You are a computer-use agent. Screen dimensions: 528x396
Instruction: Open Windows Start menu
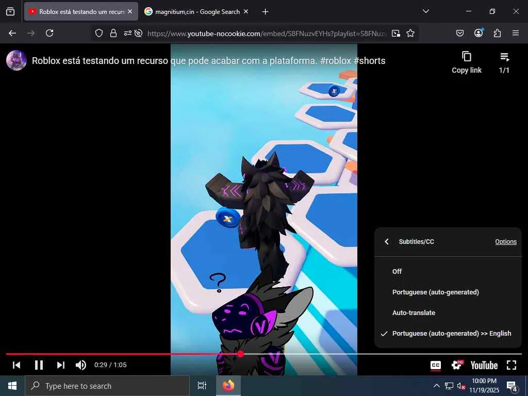click(12, 386)
